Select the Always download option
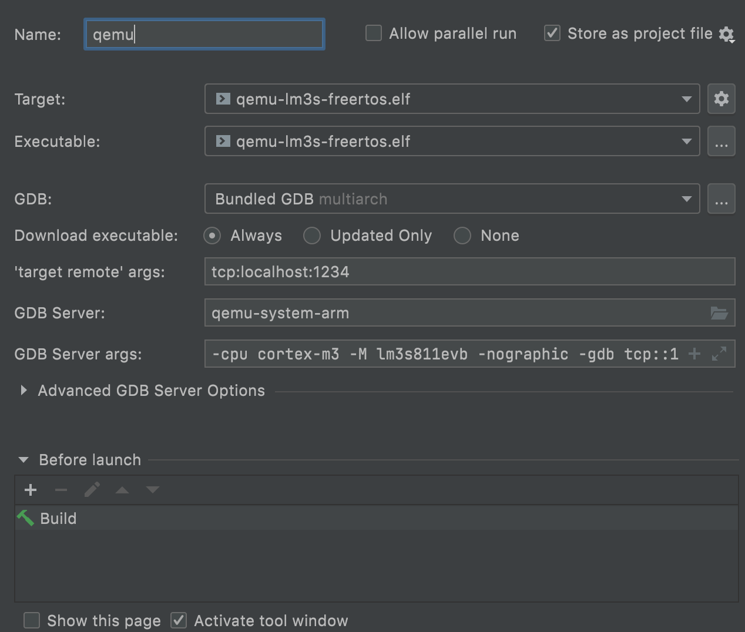745x632 pixels. [212, 236]
